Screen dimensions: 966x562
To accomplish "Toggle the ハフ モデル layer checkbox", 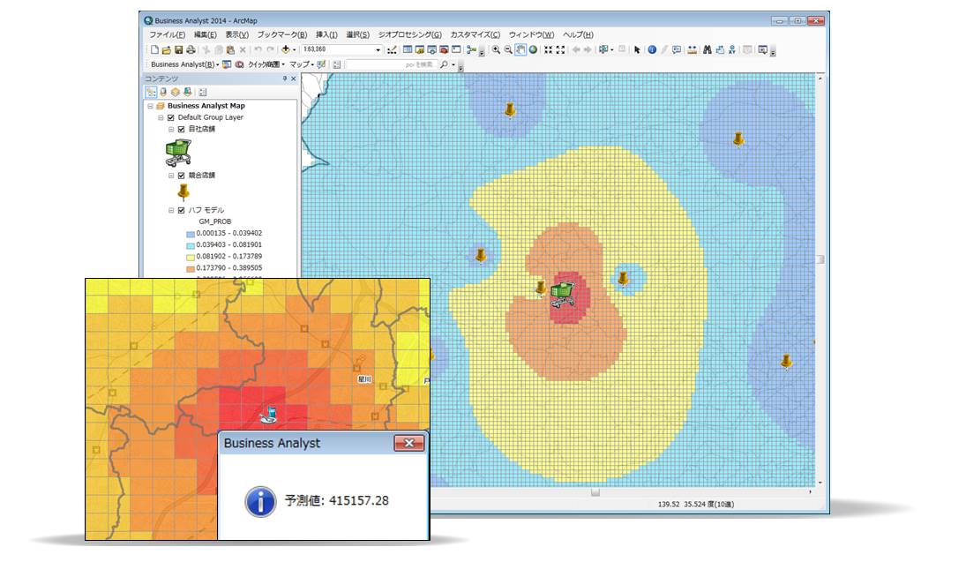I will coord(181,210).
